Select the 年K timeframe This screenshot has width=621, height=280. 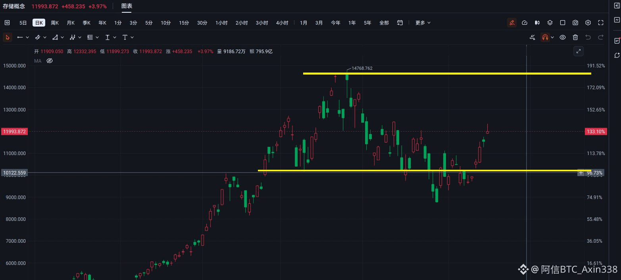(102, 23)
